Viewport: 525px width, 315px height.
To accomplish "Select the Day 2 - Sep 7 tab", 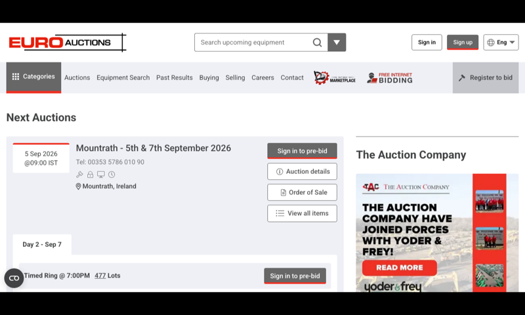I will click(42, 244).
